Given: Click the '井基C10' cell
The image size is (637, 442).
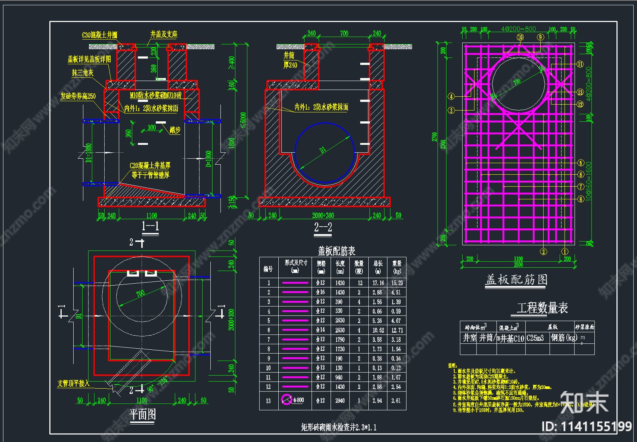Looking at the screenshot, I should click(512, 339).
